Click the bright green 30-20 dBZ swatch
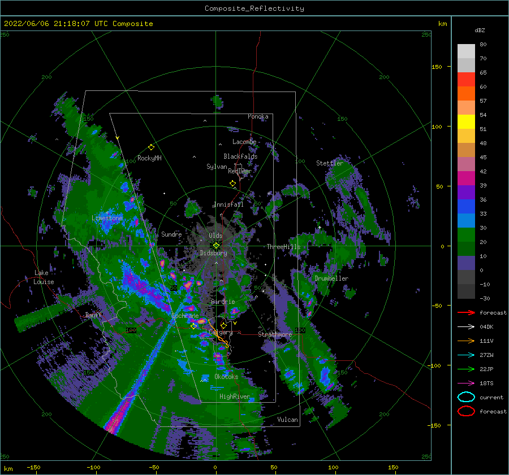This screenshot has width=509, height=475. click(x=466, y=235)
